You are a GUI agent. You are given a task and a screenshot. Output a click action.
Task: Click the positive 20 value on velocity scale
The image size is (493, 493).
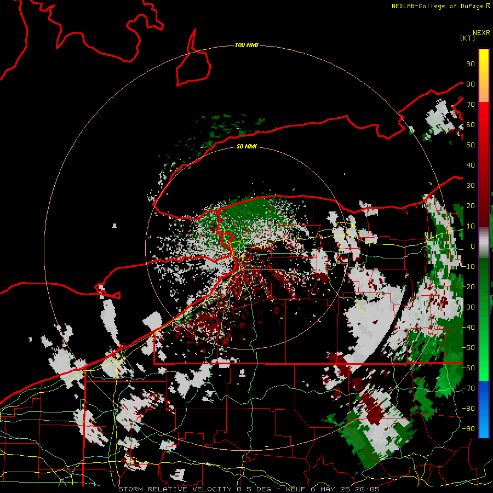pos(471,206)
